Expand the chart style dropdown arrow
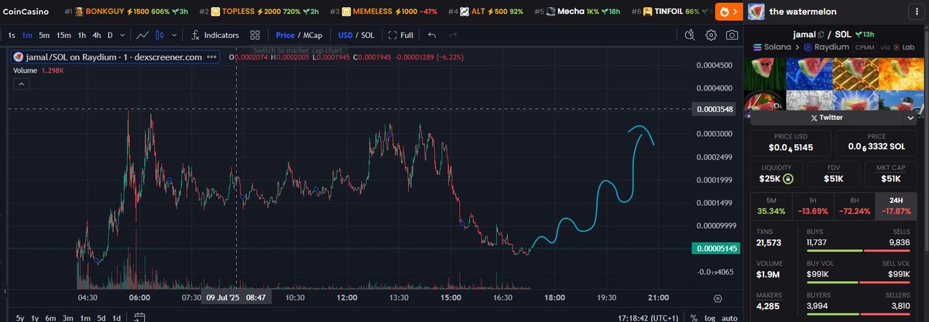This screenshot has width=929, height=322. (173, 35)
